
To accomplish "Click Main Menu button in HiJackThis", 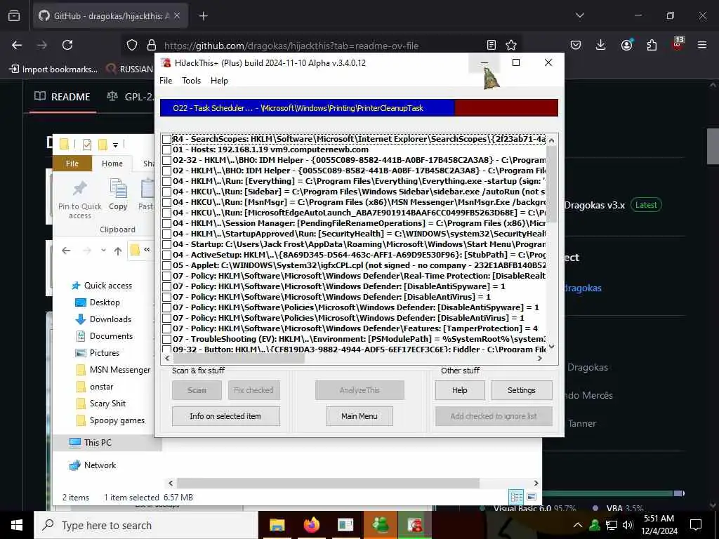I will (x=359, y=416).
